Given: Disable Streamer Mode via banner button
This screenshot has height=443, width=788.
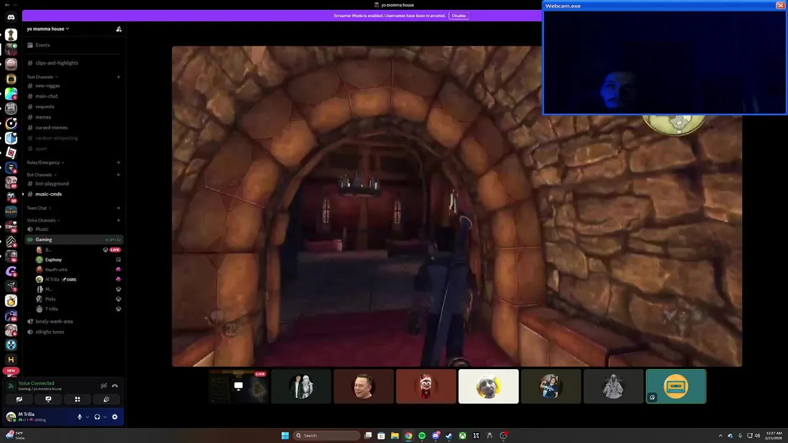Looking at the screenshot, I should pyautogui.click(x=459, y=15).
